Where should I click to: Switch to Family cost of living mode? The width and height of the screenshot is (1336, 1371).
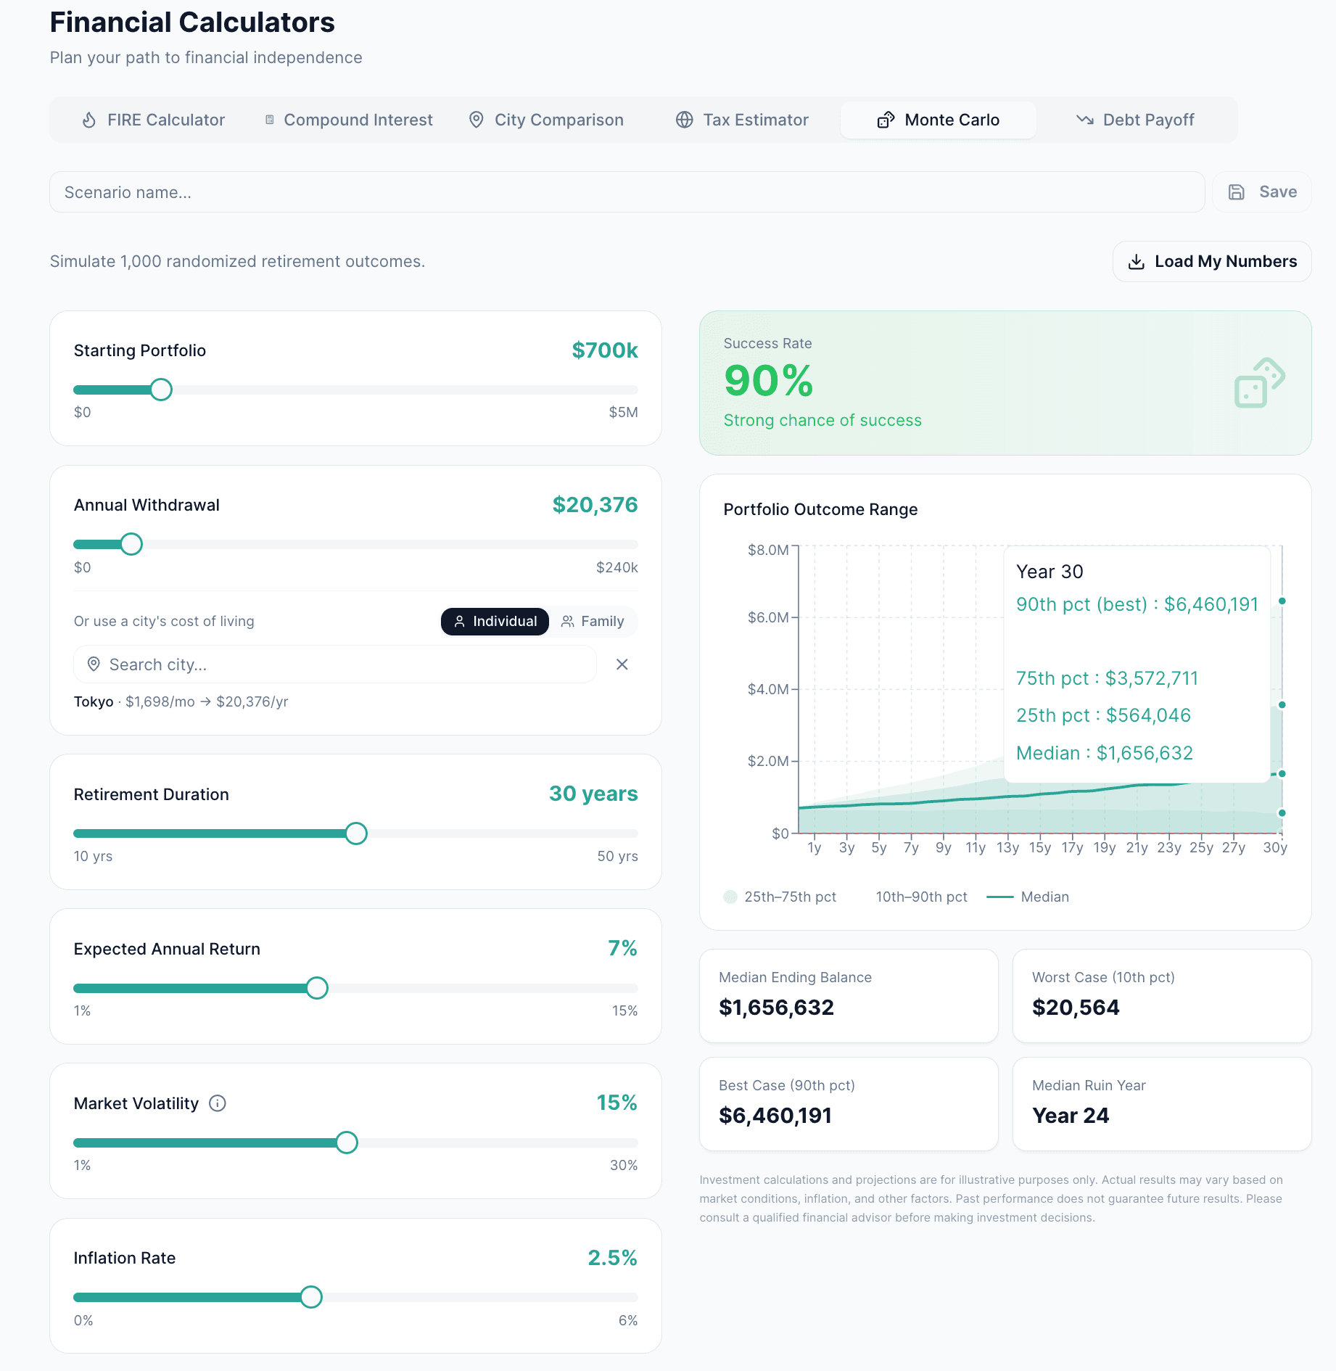pos(593,621)
